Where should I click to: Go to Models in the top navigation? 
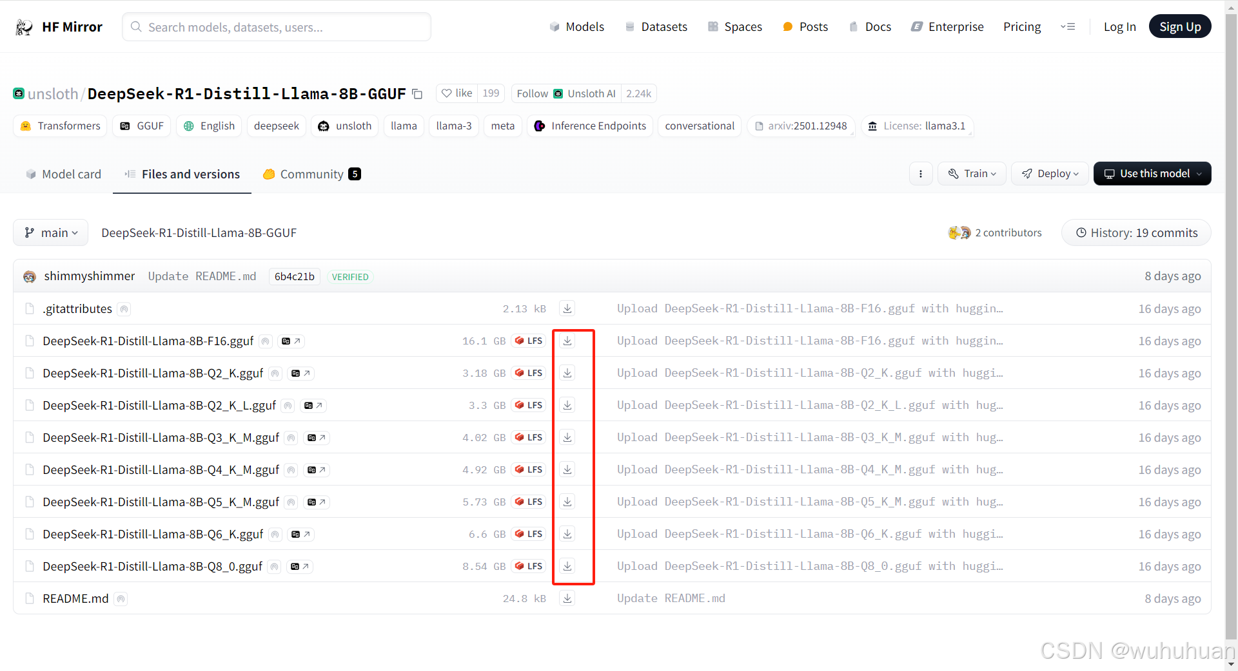(x=576, y=26)
